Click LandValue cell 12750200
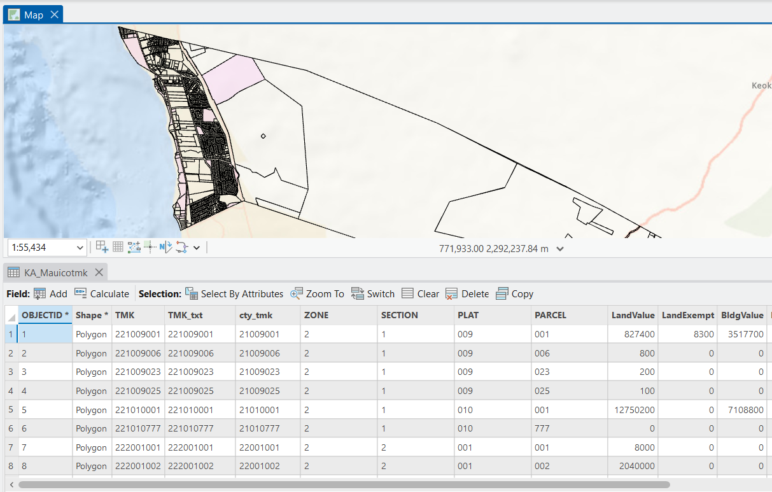This screenshot has height=492, width=772. point(633,410)
